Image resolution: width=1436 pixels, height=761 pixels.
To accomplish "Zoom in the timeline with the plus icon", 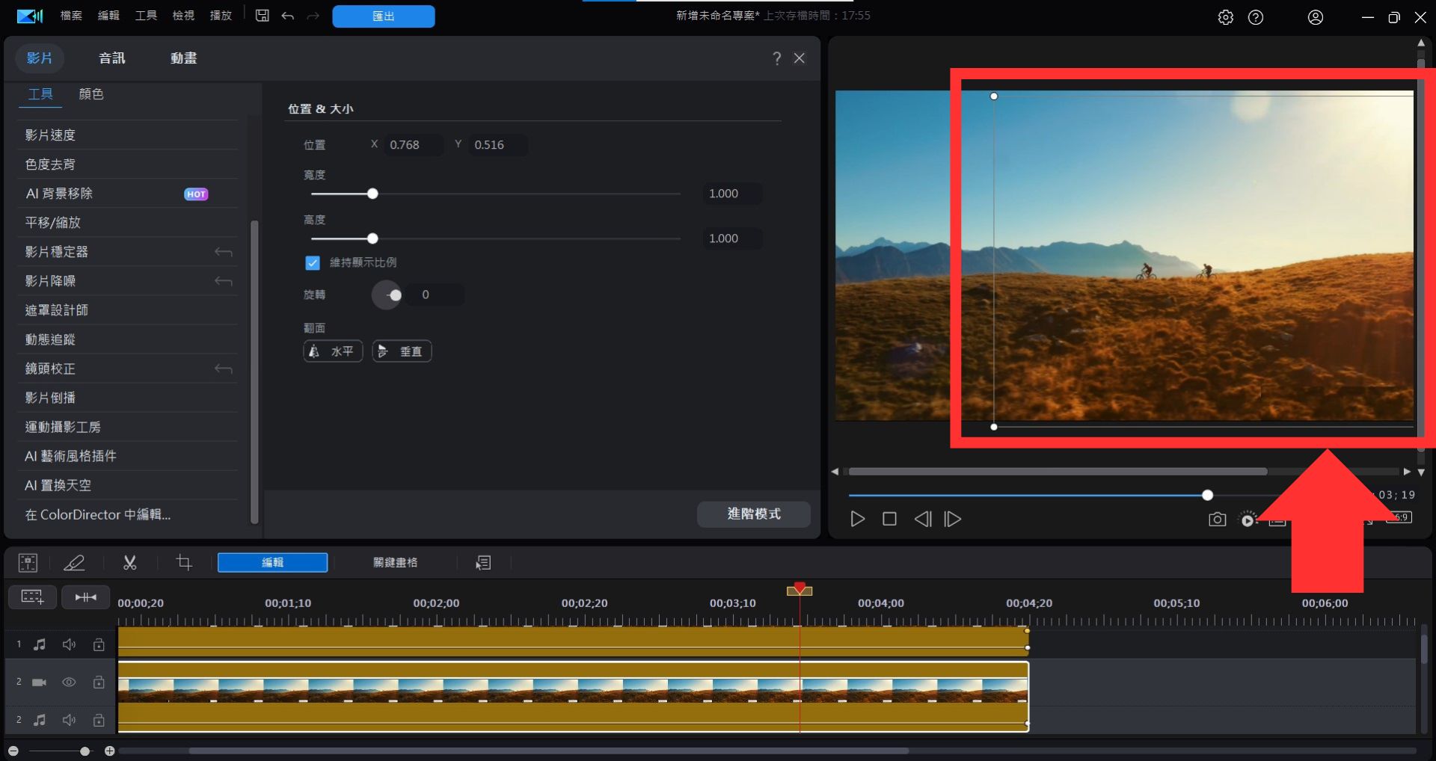I will click(109, 751).
